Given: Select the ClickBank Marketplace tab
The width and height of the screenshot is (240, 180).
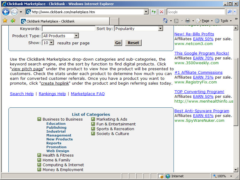Looking at the screenshot, I should [65, 21].
